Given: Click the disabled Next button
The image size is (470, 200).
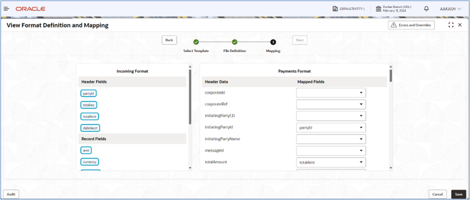Looking at the screenshot, I should click(x=300, y=40).
